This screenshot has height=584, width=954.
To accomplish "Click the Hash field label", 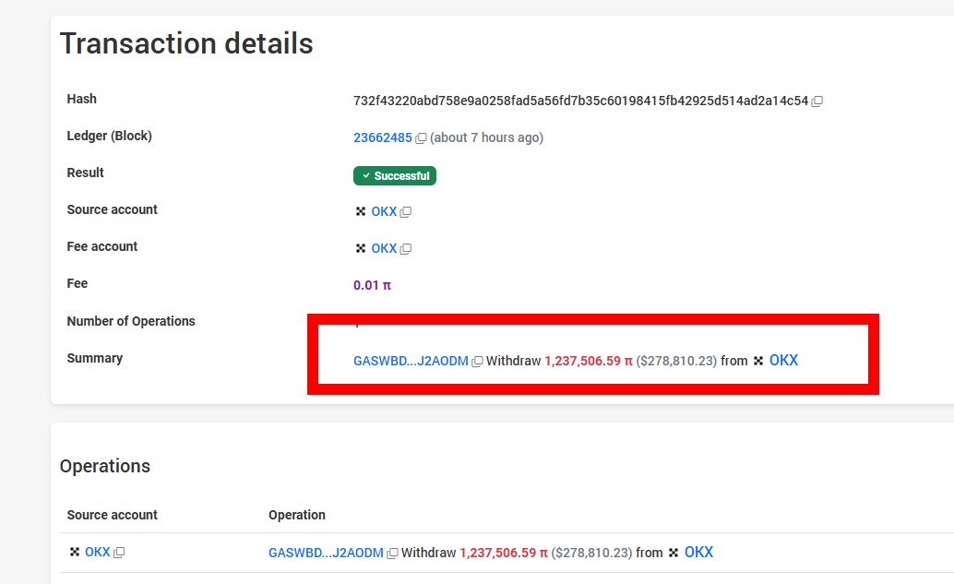I will (x=81, y=99).
